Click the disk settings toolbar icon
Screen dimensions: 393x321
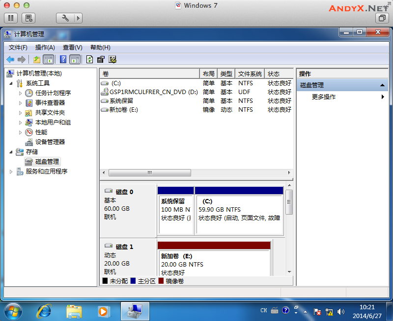pos(112,59)
